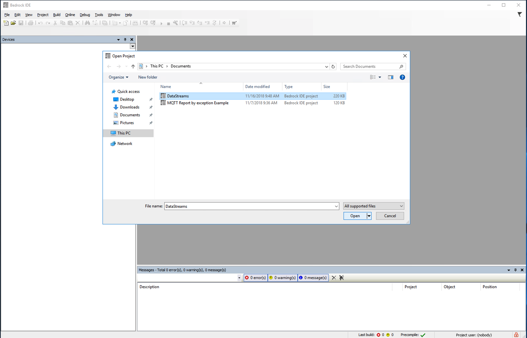527x338 pixels.
Task: Click the Logout gear icon
Action: tap(153, 23)
